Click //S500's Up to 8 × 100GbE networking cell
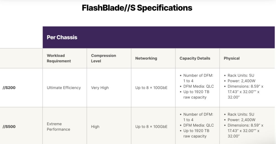Image resolution: width=276 pixels, height=144 pixels. pos(151,126)
